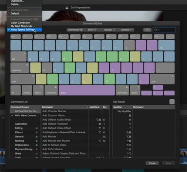Click the gray key color swatch in Key Detail
This screenshot has width=187, height=172.
pyautogui.click(x=172, y=102)
